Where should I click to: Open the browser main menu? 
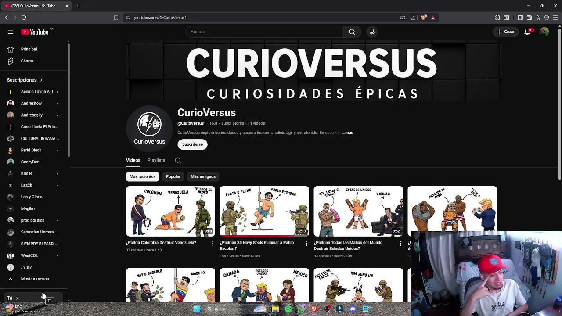pos(555,18)
